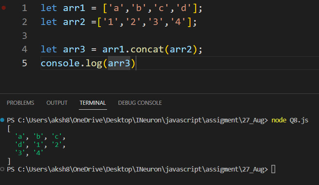Click the 'a', 'b', 'c' output row
The image size is (319, 185).
(40, 136)
